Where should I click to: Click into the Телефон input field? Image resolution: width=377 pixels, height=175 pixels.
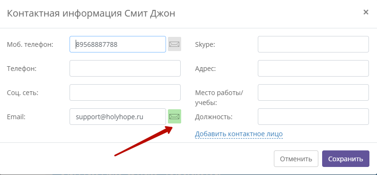tap(125, 68)
